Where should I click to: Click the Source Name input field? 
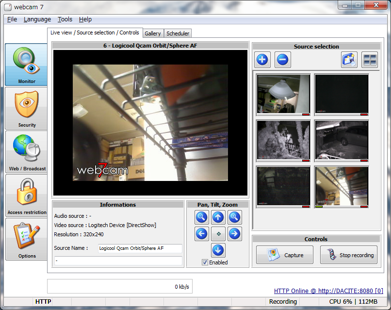point(140,248)
